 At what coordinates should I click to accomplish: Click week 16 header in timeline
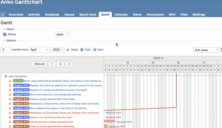178,63
